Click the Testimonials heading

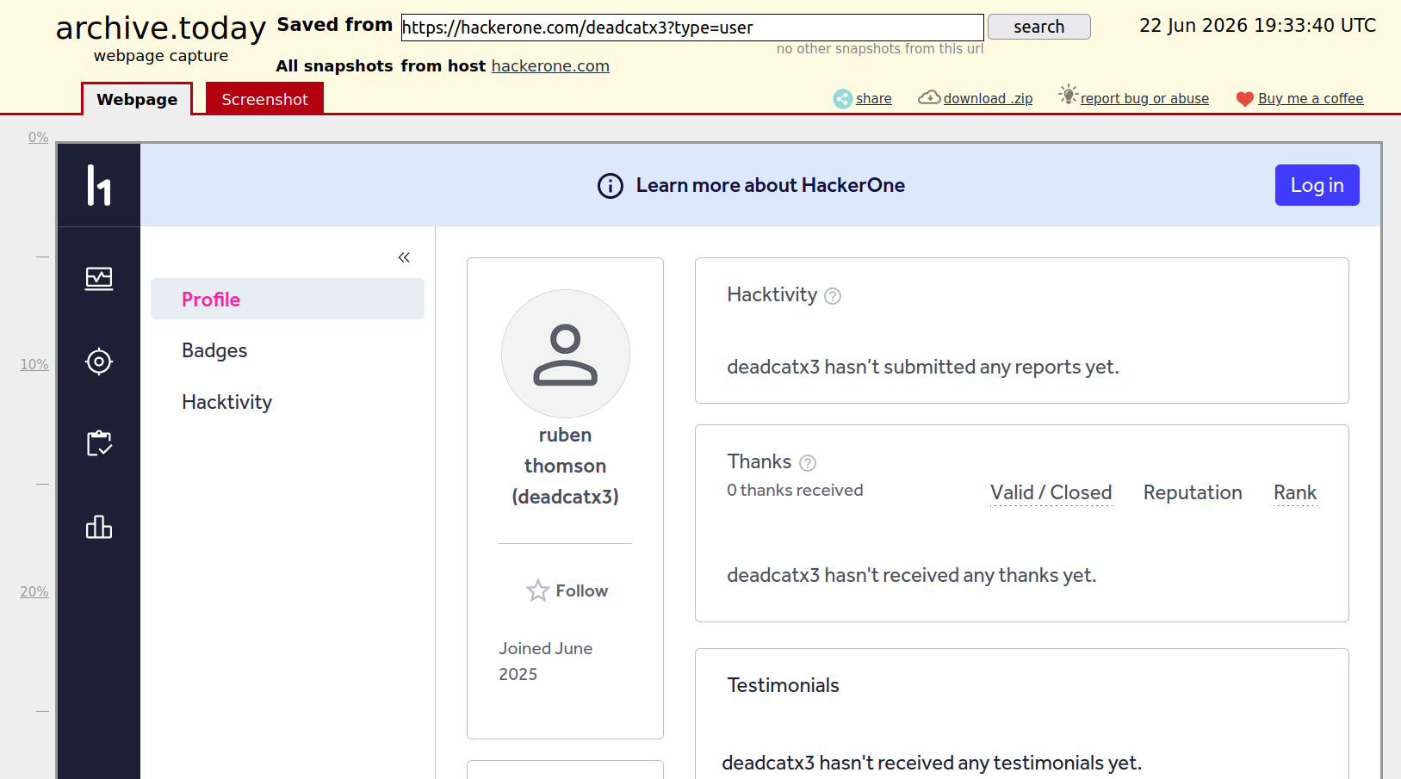pos(783,685)
